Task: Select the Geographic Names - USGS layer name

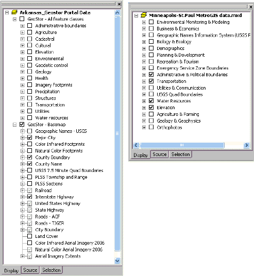Action: (61, 131)
